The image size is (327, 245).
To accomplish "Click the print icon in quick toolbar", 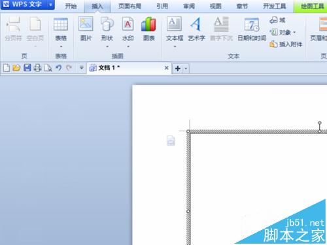I will tap(37, 68).
